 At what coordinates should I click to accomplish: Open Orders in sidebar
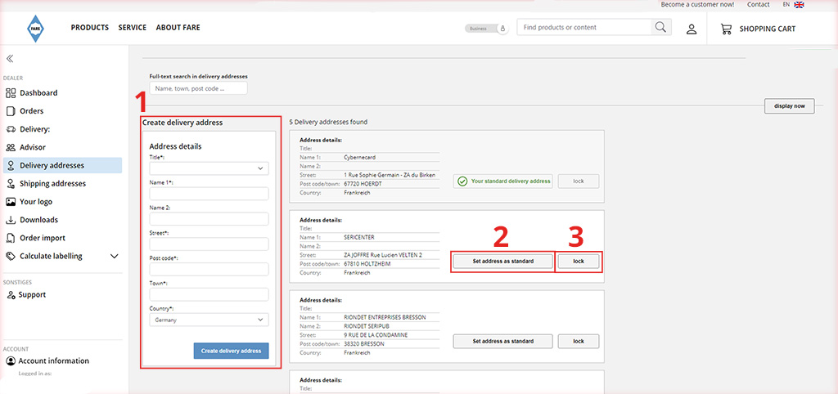(32, 111)
